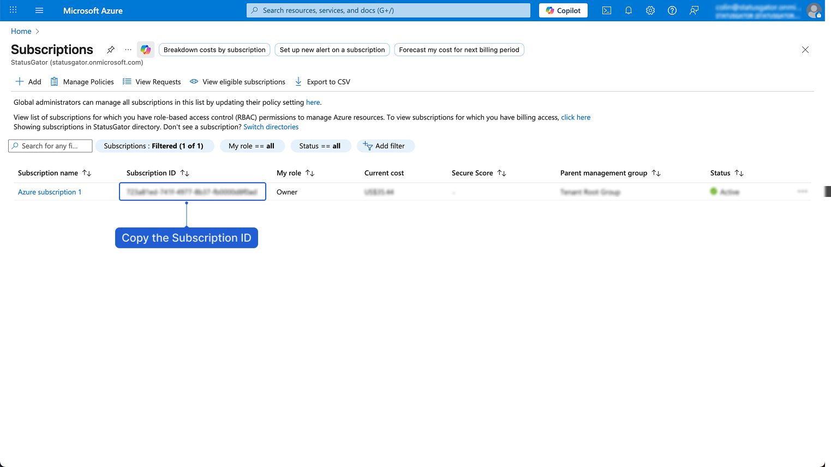Click the Current cost column header

click(x=384, y=173)
